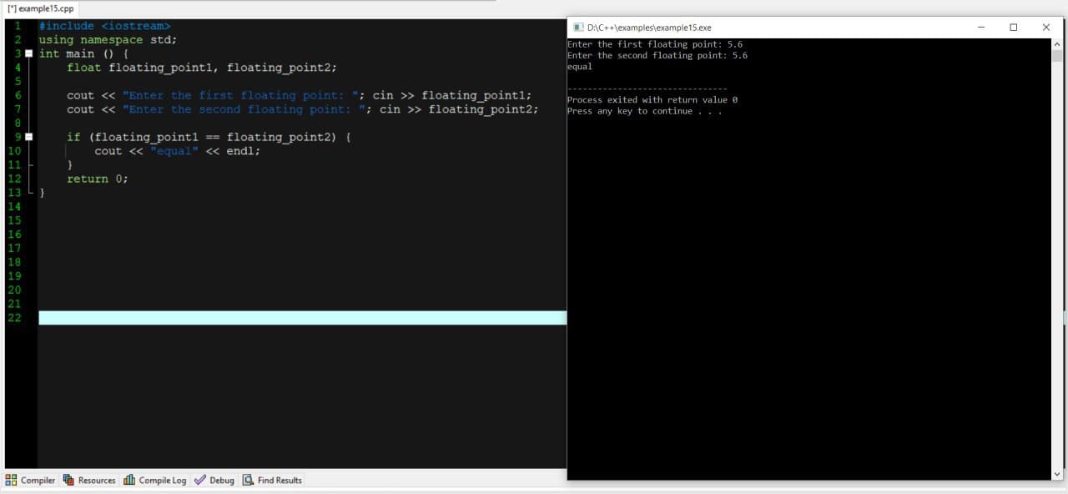Collapse the main function fold marker
This screenshot has height=494, width=1068.
click(29, 53)
